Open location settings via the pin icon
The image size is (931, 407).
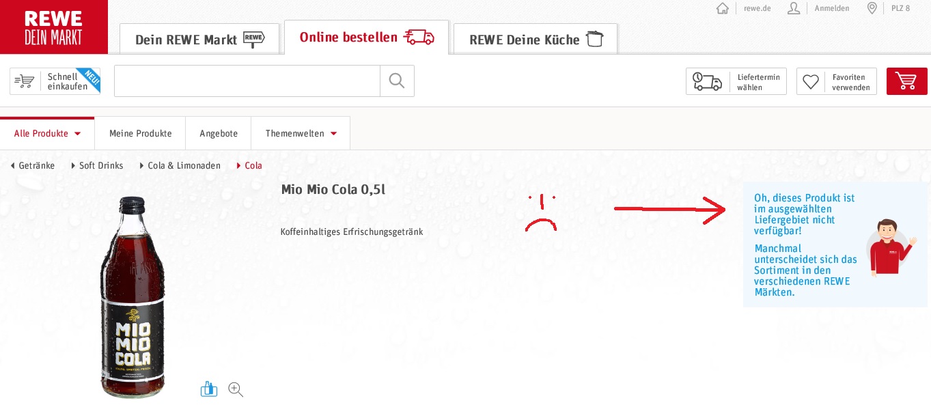(x=872, y=8)
